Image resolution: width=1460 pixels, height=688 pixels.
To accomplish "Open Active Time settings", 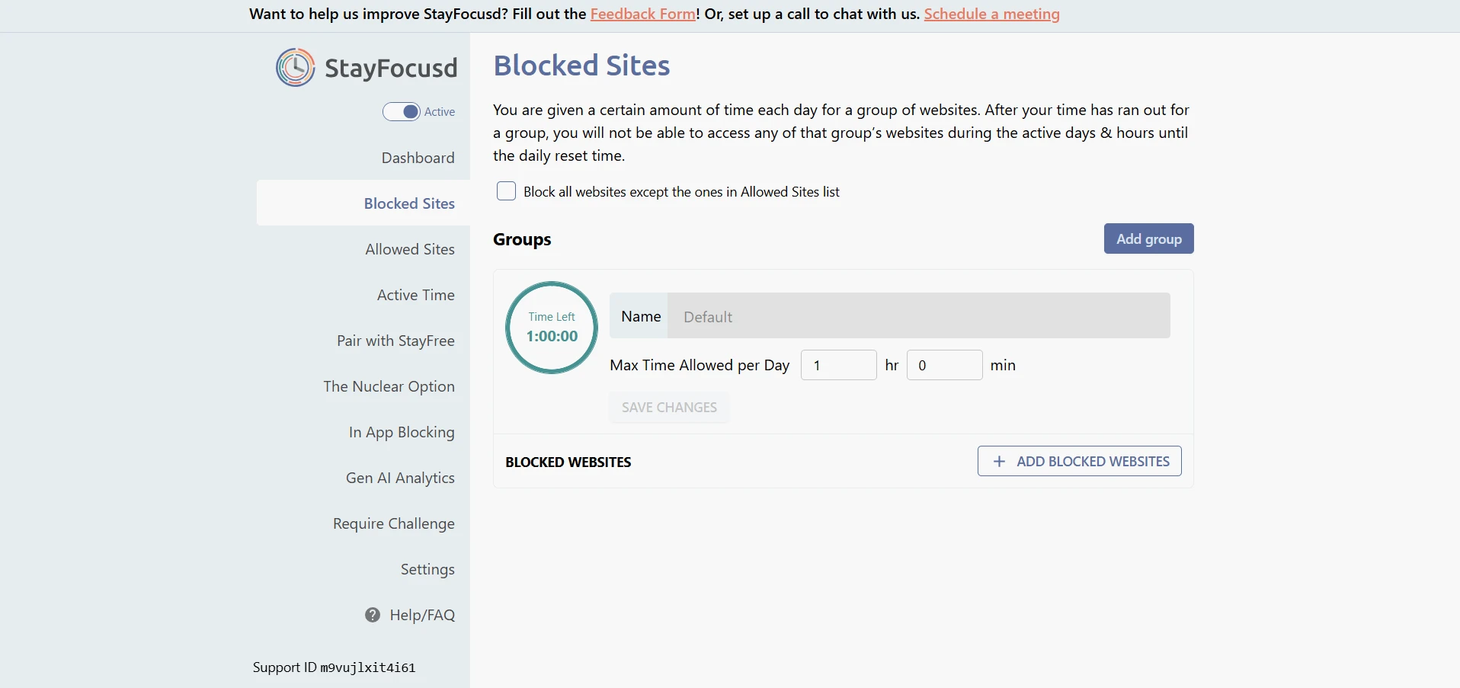I will (416, 295).
